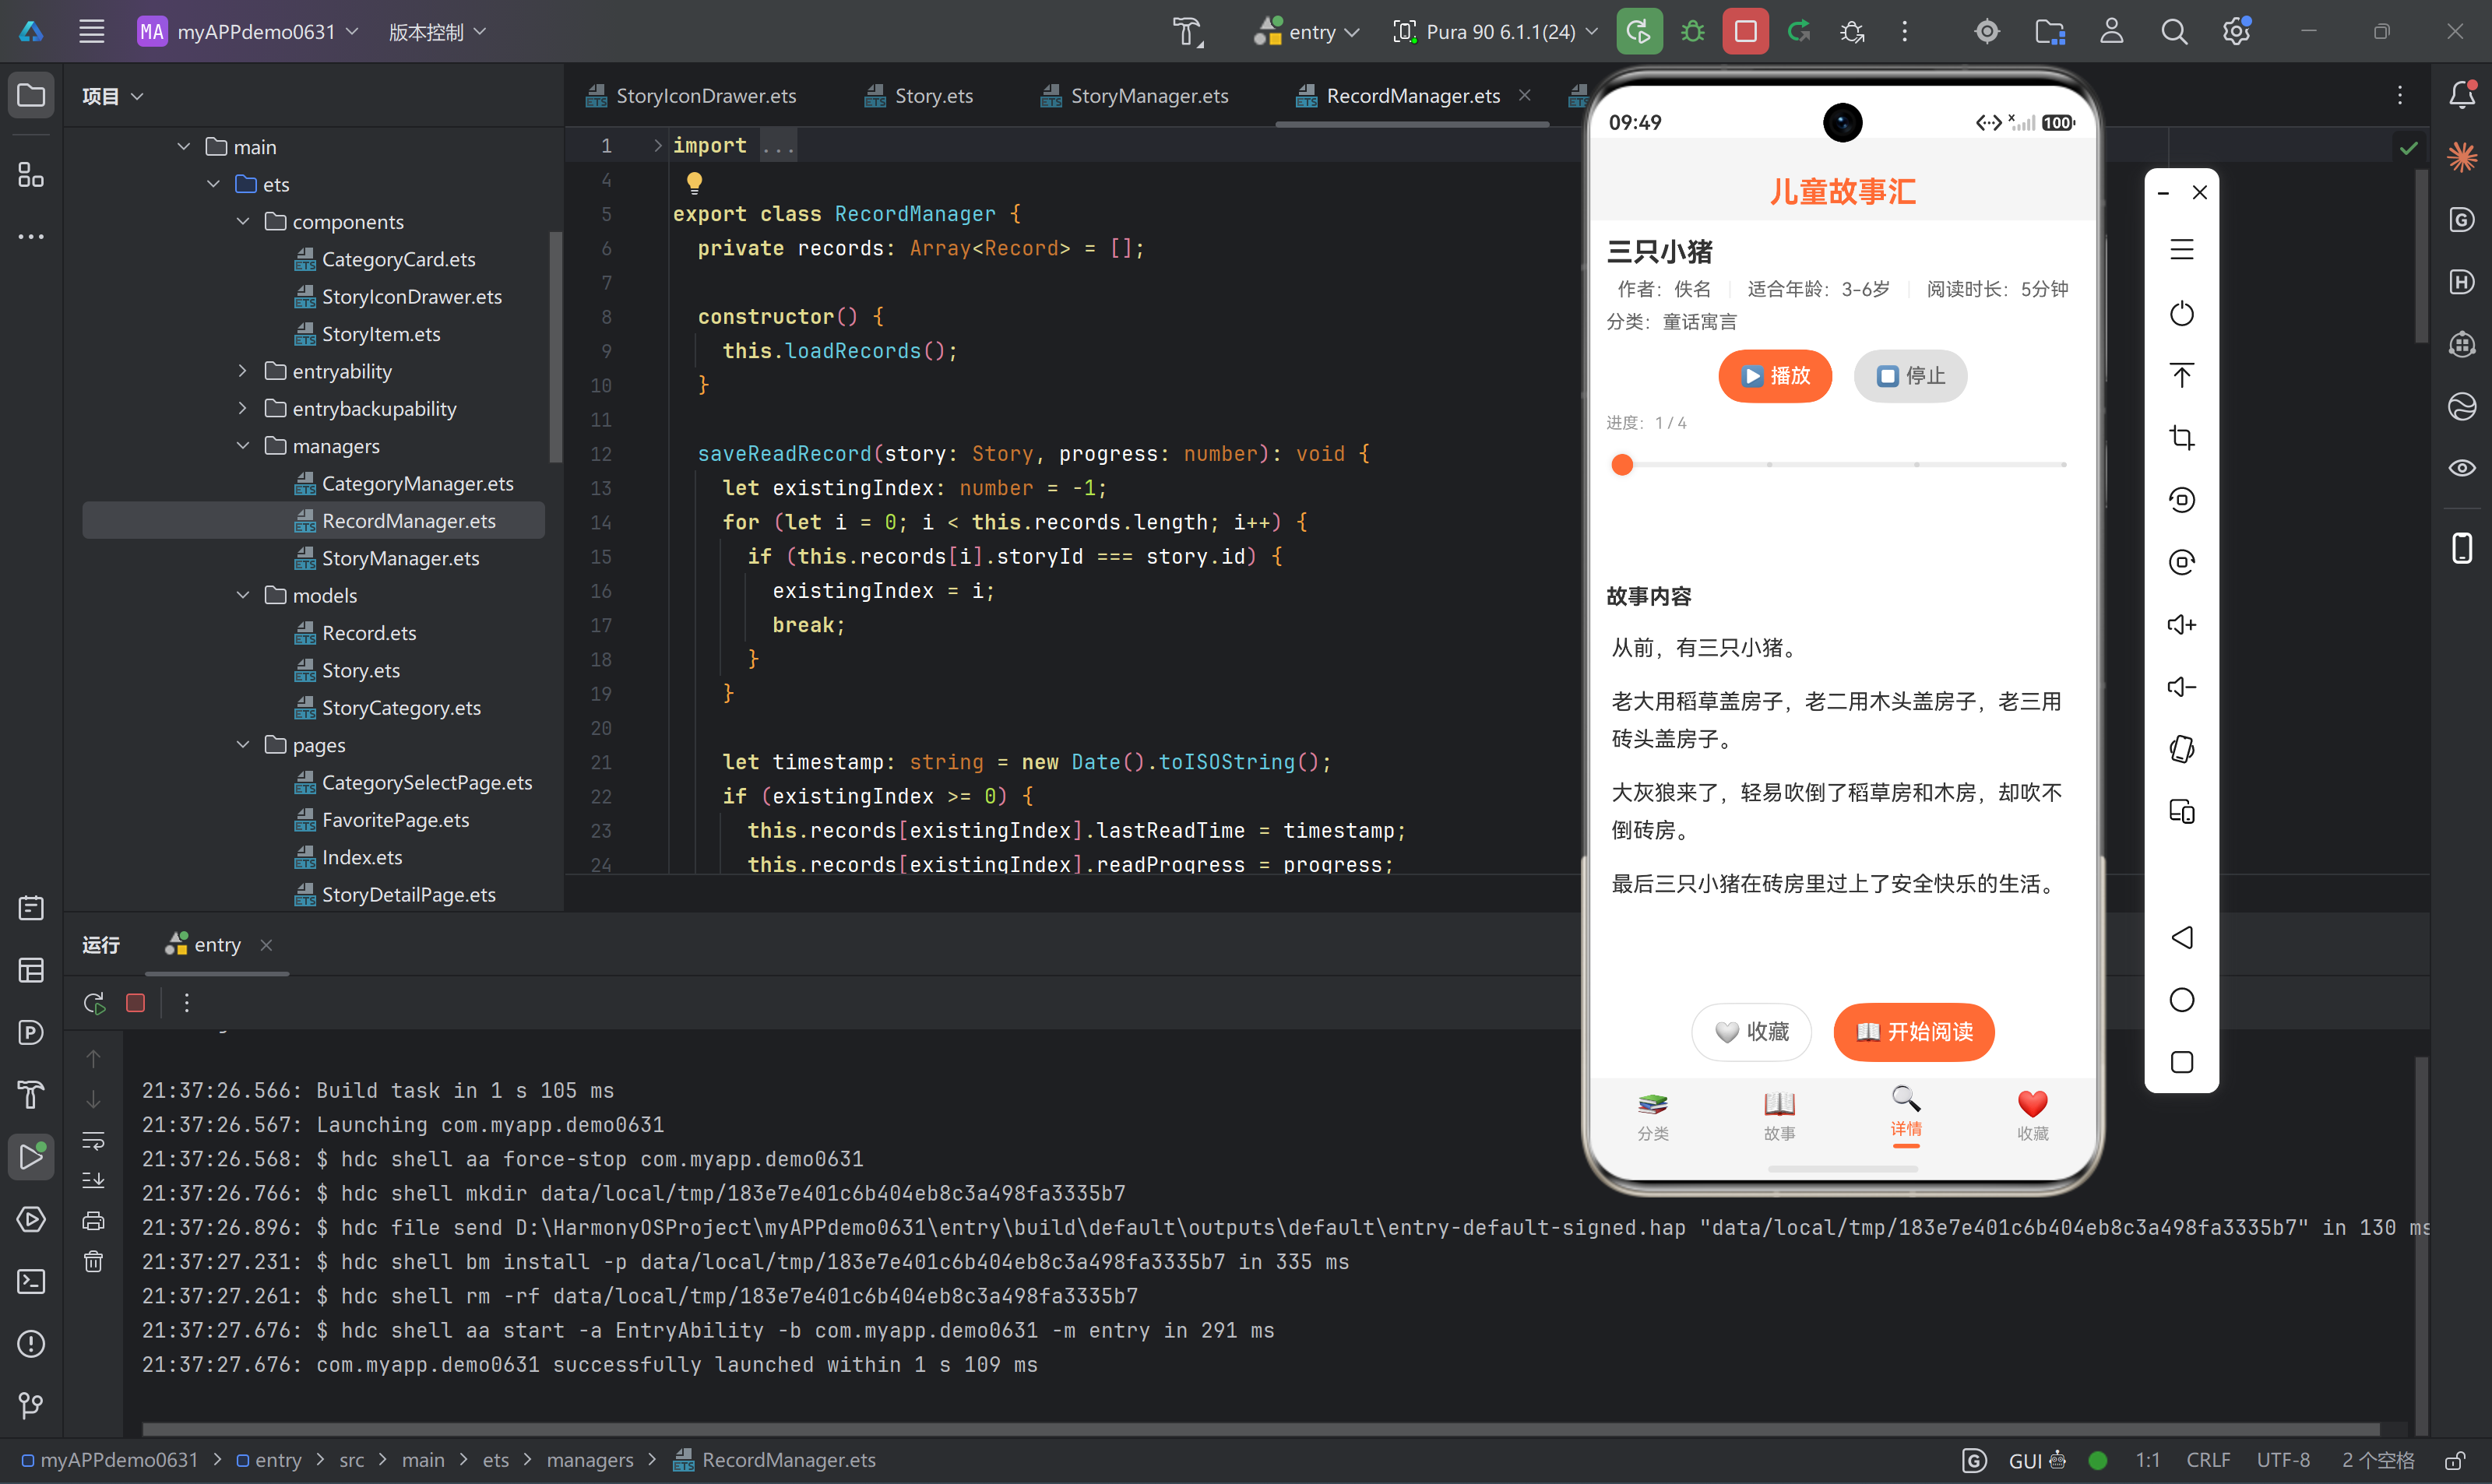Tap emulator recent apps square button

2181,1062
